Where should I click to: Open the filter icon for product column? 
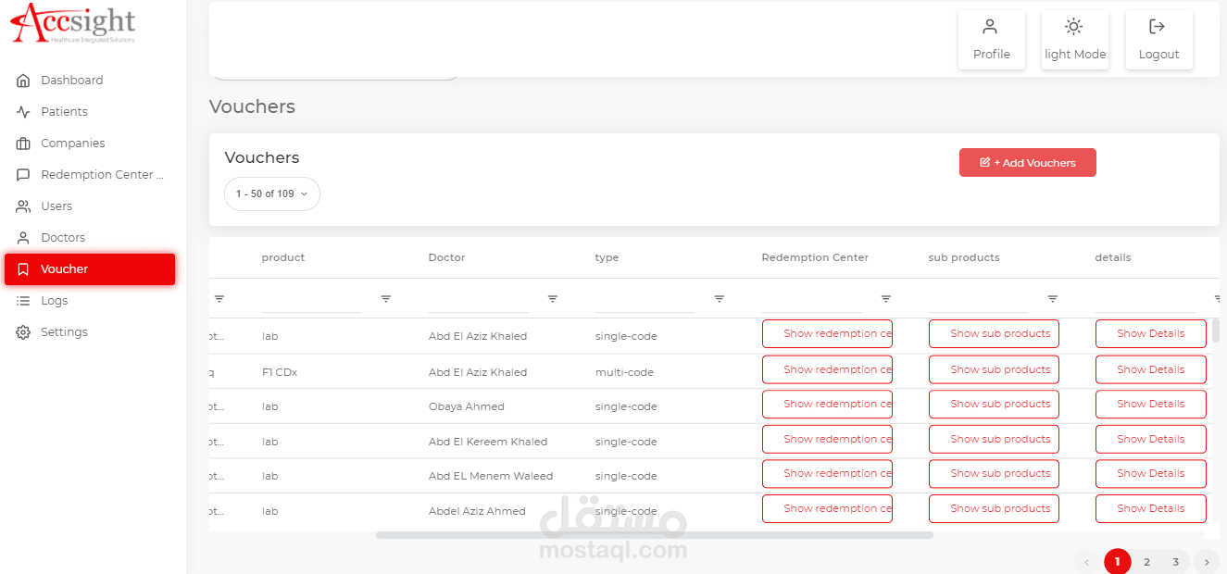pos(386,299)
